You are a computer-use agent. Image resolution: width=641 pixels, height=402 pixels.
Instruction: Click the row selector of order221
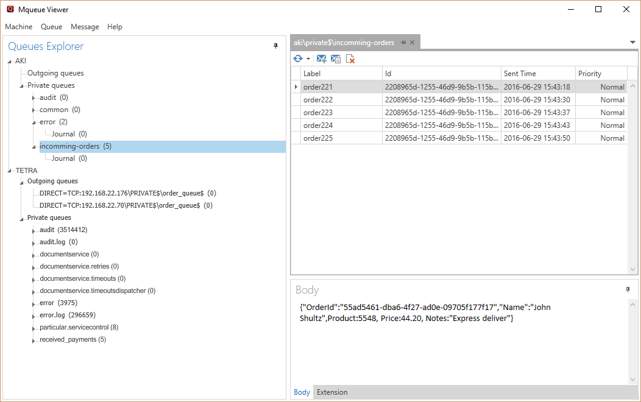(296, 87)
